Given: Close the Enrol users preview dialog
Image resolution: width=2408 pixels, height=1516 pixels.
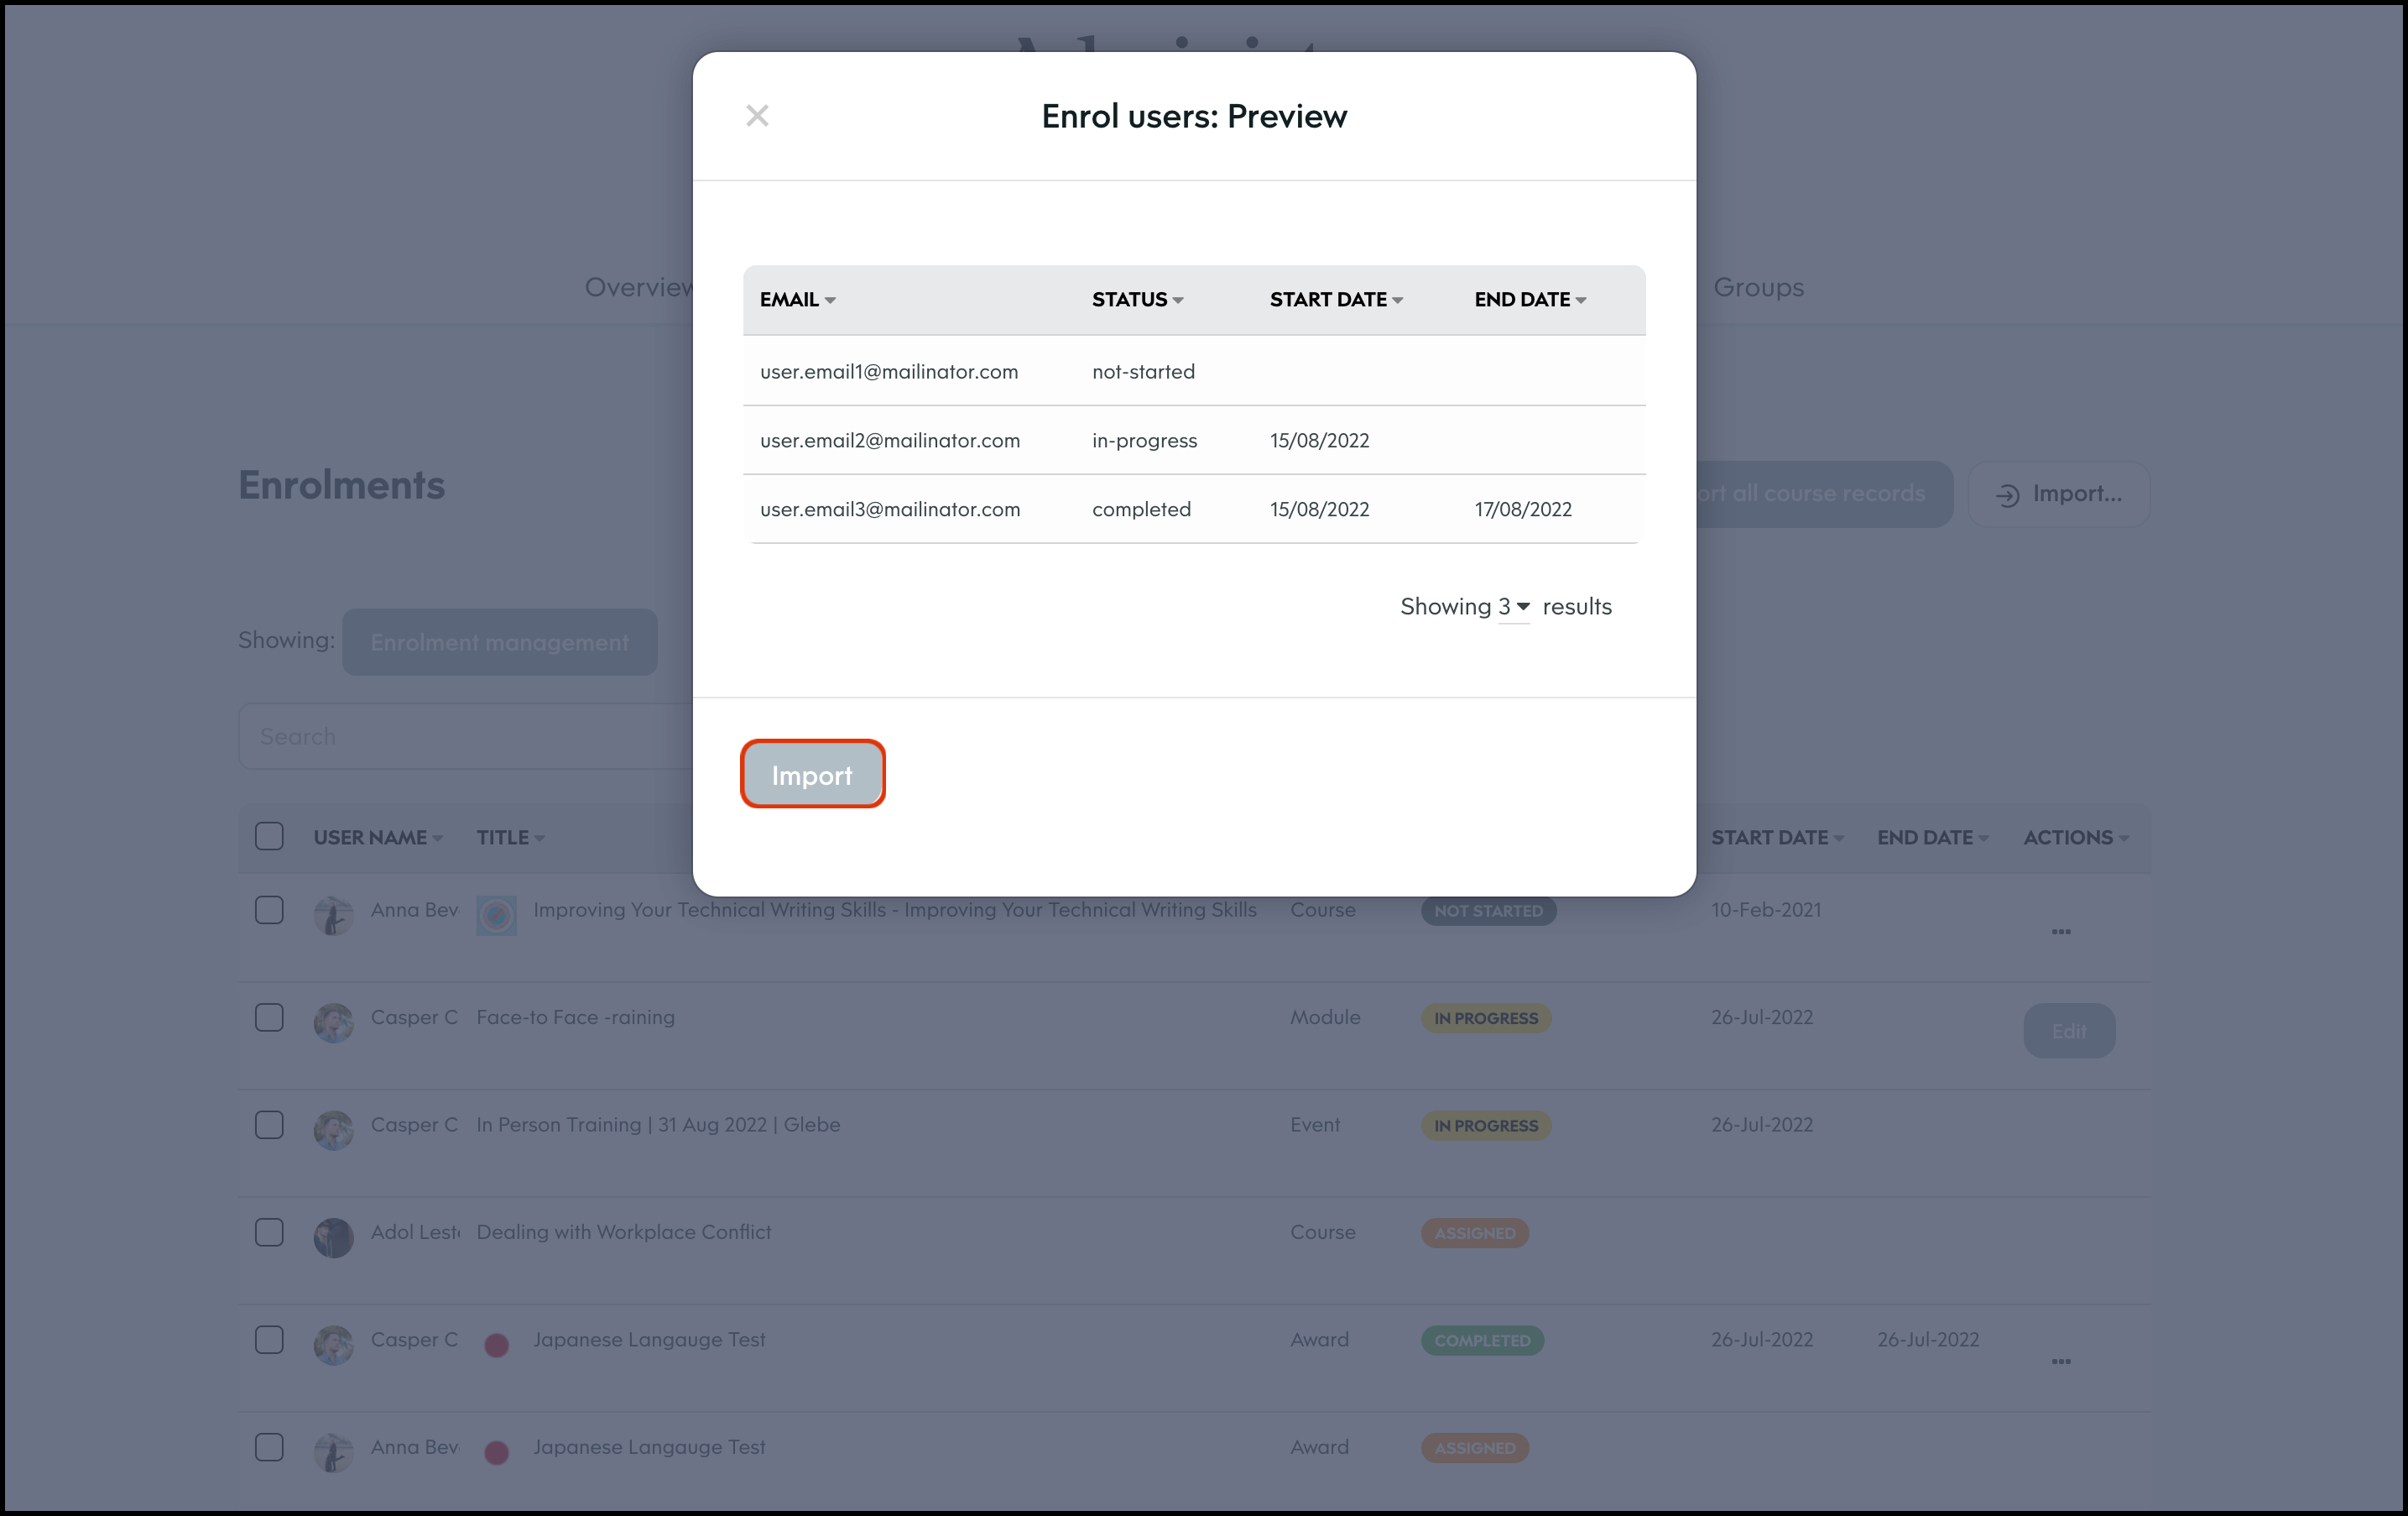Looking at the screenshot, I should tap(757, 116).
